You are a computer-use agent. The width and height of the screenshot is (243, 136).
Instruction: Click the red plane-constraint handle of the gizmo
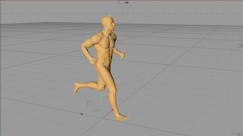click(90, 103)
